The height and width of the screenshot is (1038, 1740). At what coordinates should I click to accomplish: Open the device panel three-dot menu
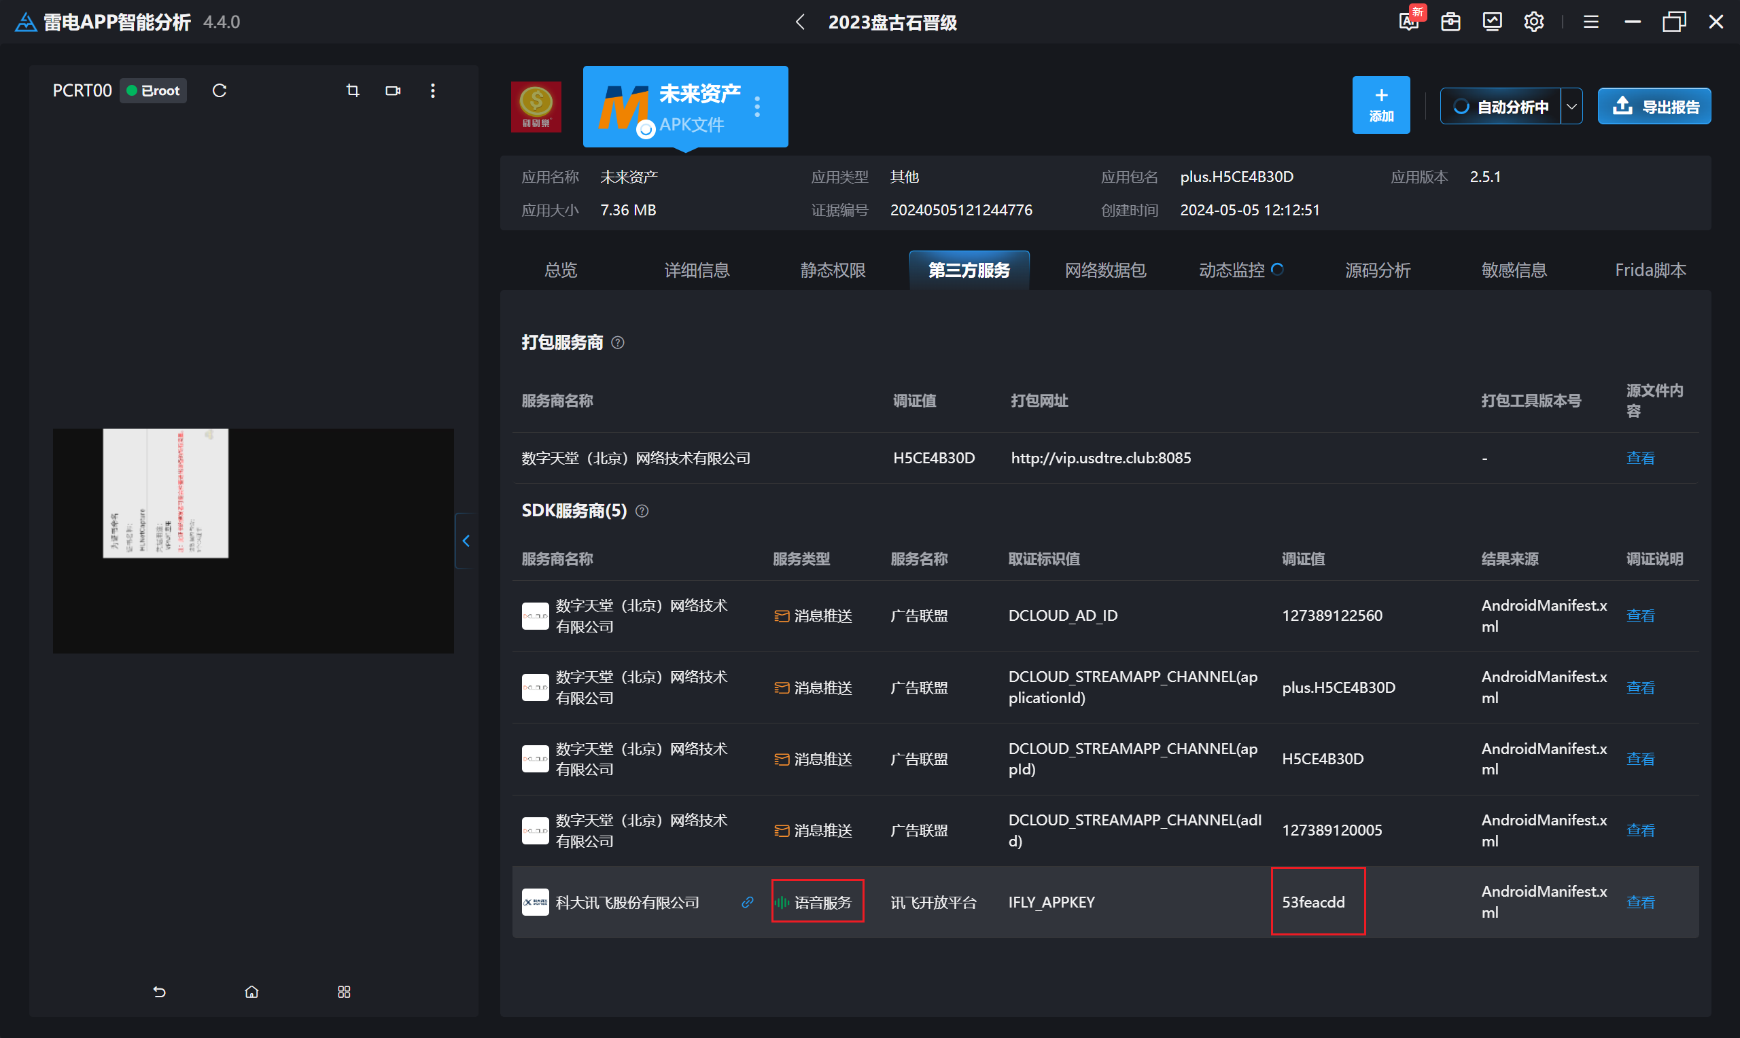(x=432, y=91)
